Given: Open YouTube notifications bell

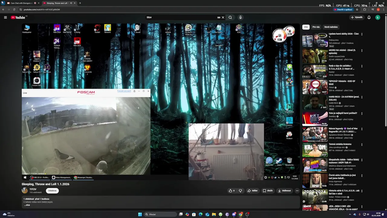Looking at the screenshot, I should pyautogui.click(x=369, y=17).
